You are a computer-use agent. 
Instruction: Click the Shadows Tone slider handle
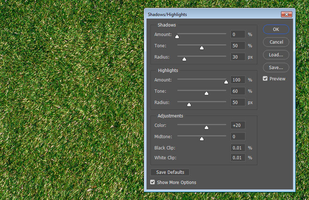(202, 47)
